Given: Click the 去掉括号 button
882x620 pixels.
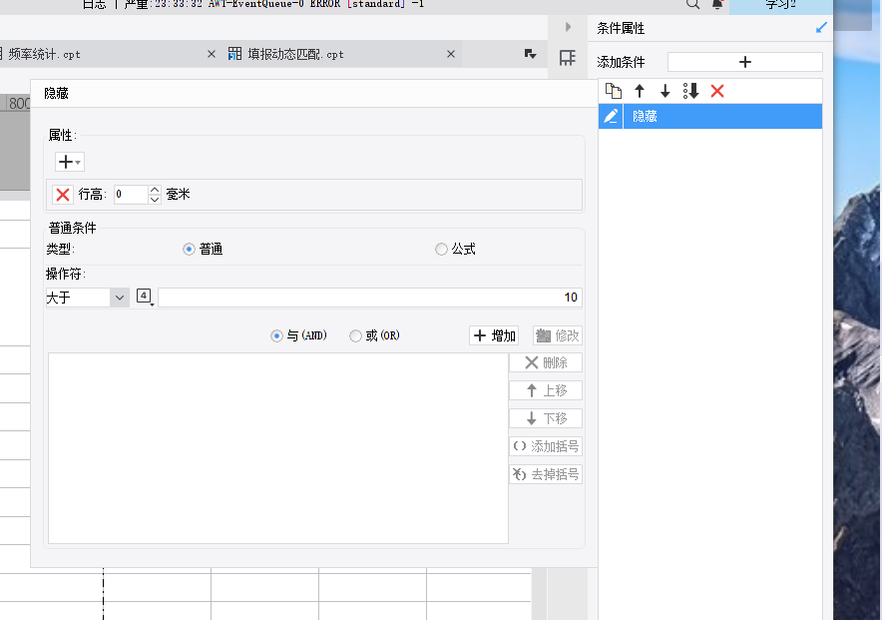Looking at the screenshot, I should pos(546,474).
